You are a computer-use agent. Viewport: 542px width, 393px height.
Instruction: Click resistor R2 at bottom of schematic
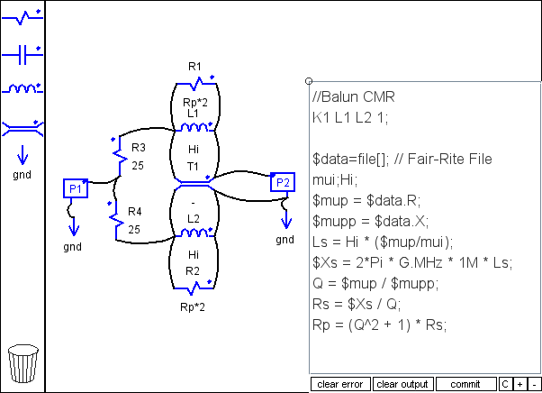[194, 288]
